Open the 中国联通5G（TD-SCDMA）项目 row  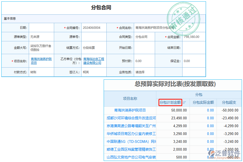tap(132, 141)
